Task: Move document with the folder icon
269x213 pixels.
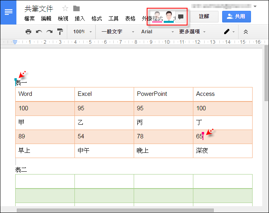Action: click(x=76, y=8)
